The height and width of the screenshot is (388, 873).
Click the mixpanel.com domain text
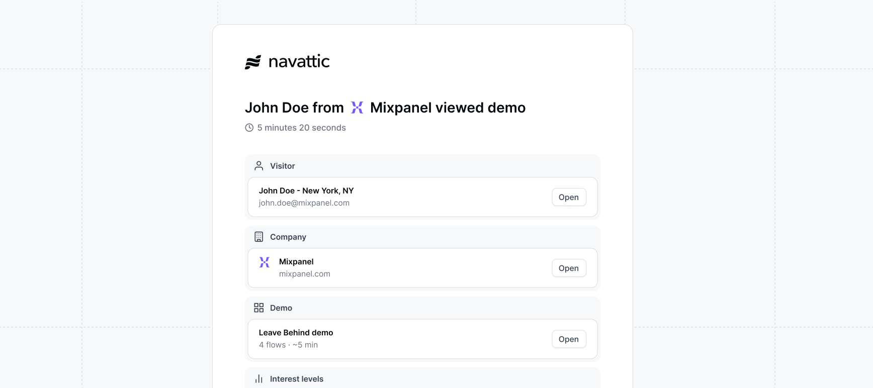click(x=305, y=274)
